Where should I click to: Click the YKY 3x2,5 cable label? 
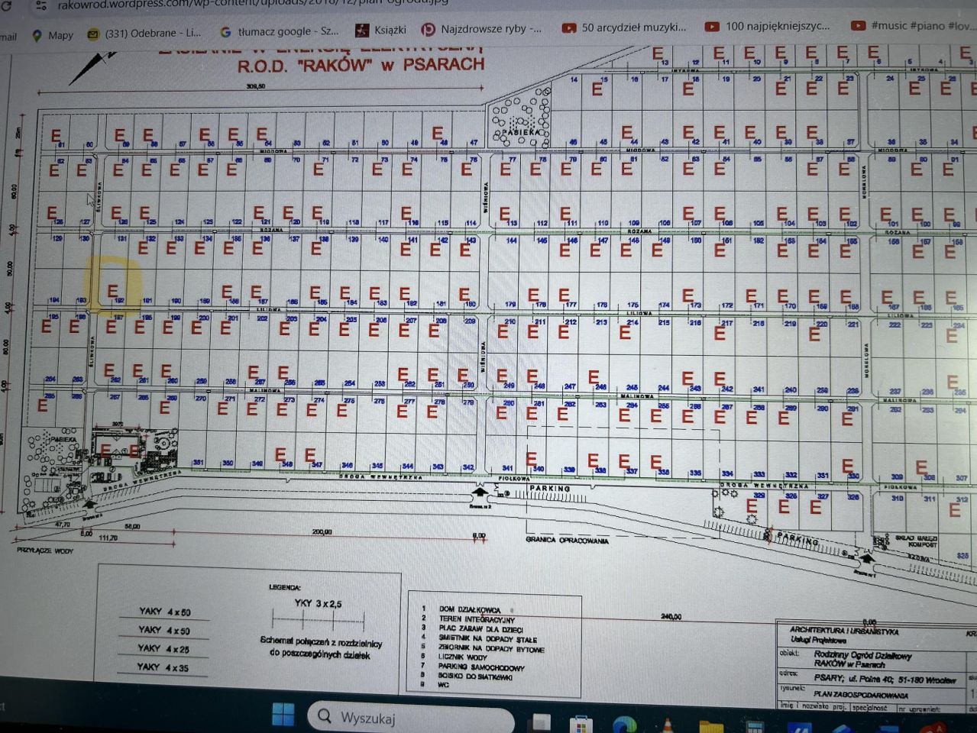coord(319,603)
